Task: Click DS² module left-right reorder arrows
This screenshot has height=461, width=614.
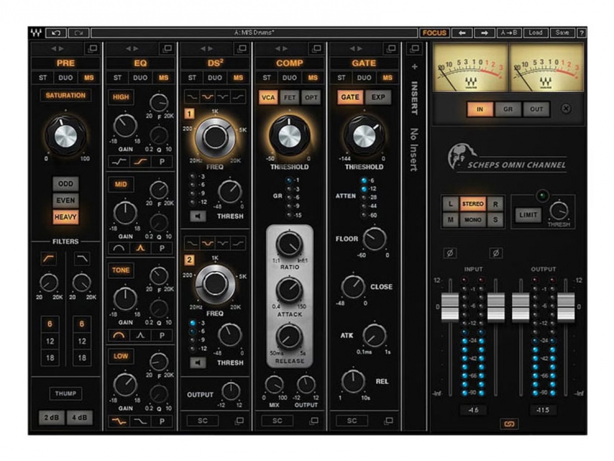Action: click(x=207, y=49)
